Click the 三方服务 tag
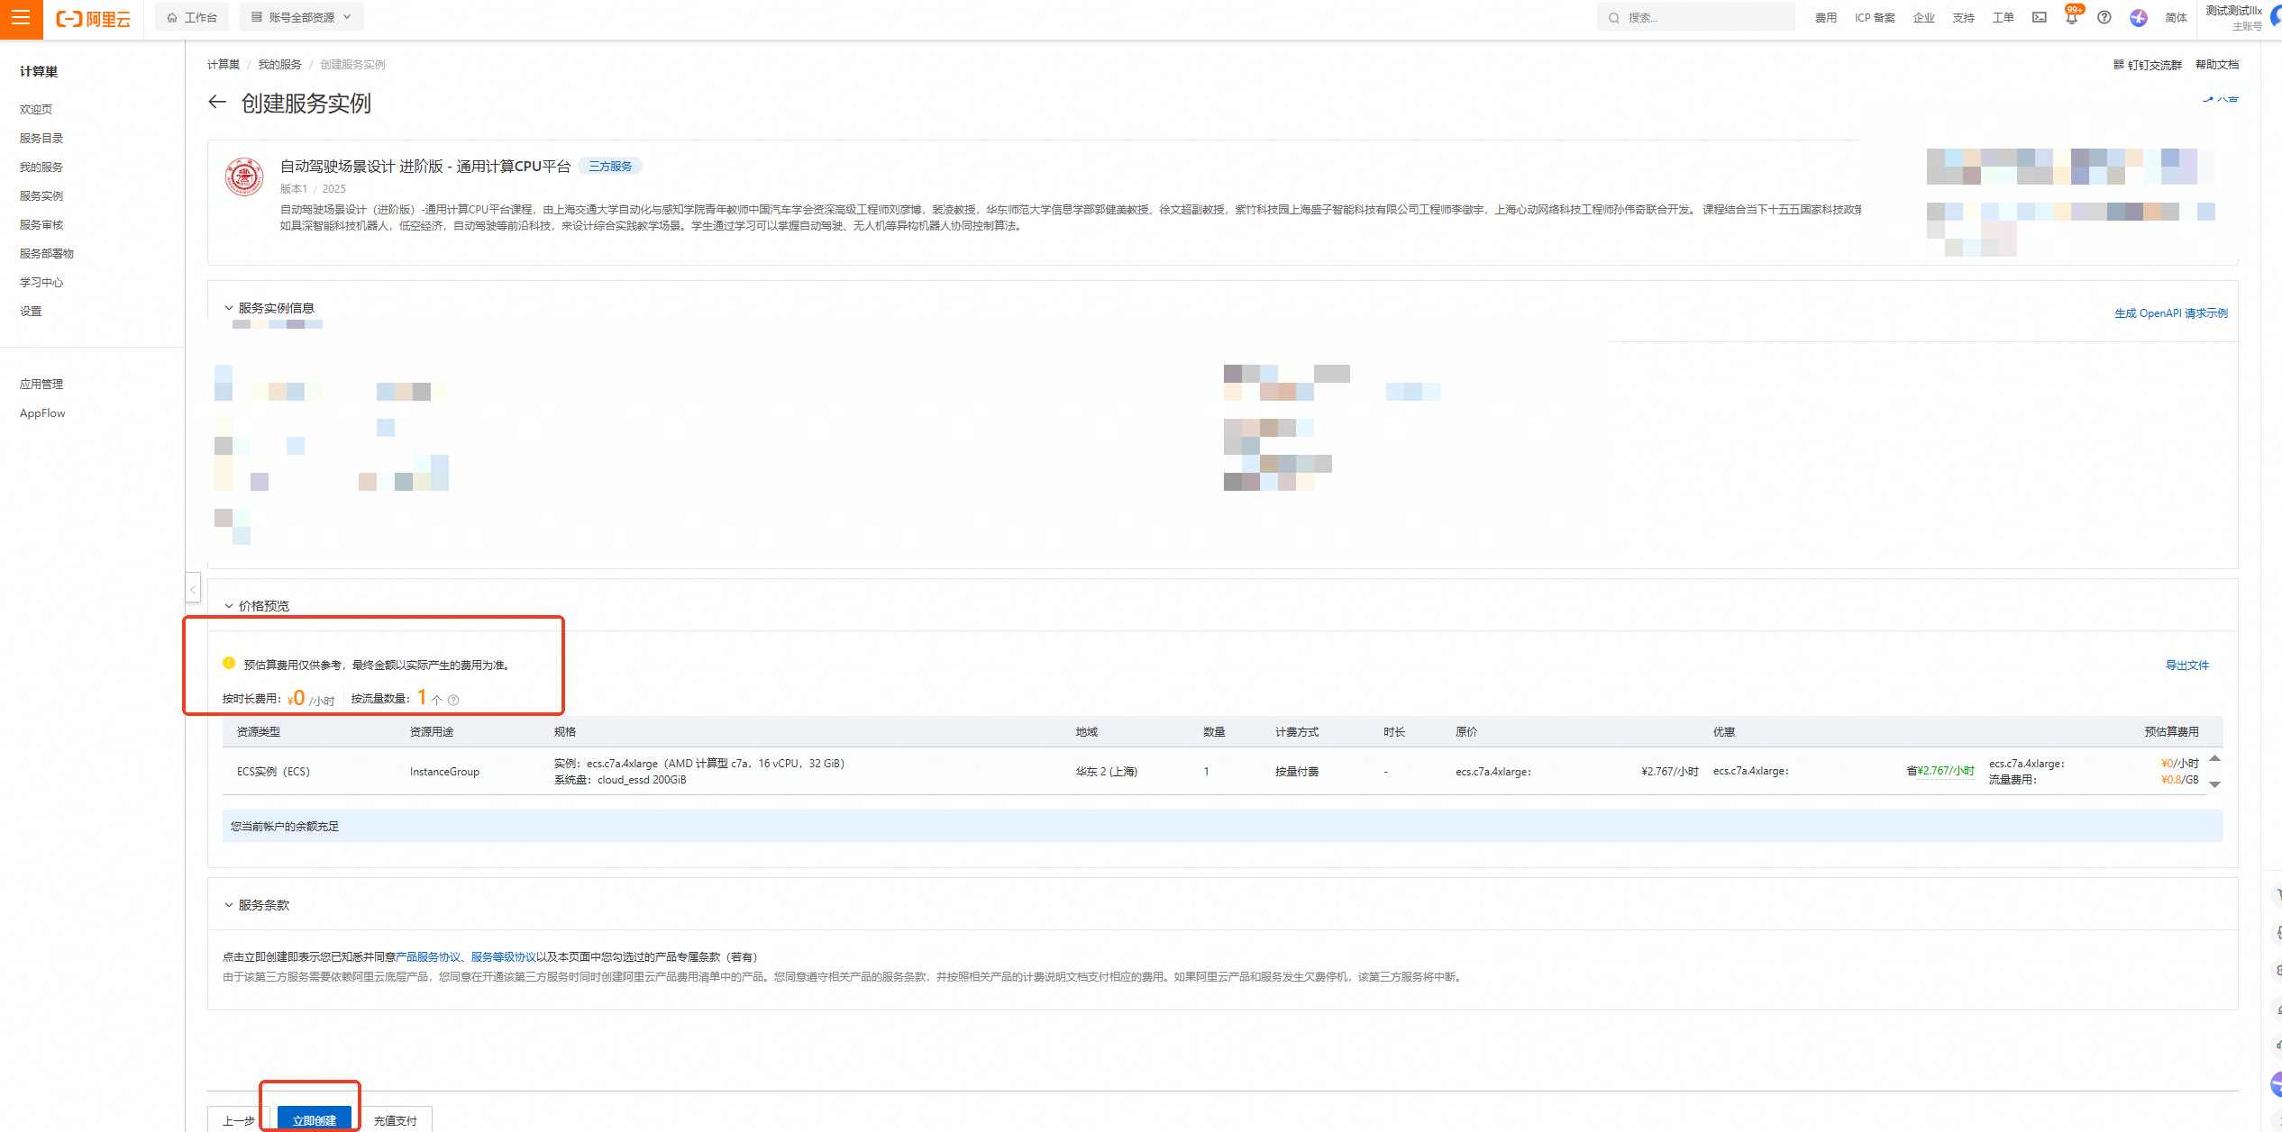 (610, 166)
